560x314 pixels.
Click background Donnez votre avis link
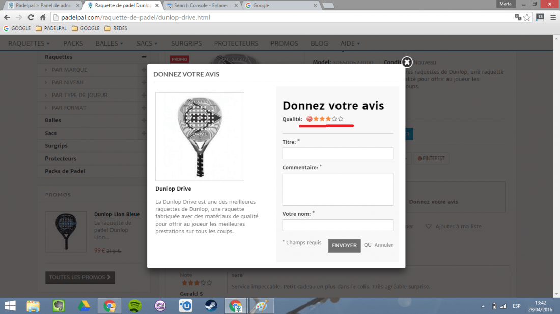coord(434,202)
